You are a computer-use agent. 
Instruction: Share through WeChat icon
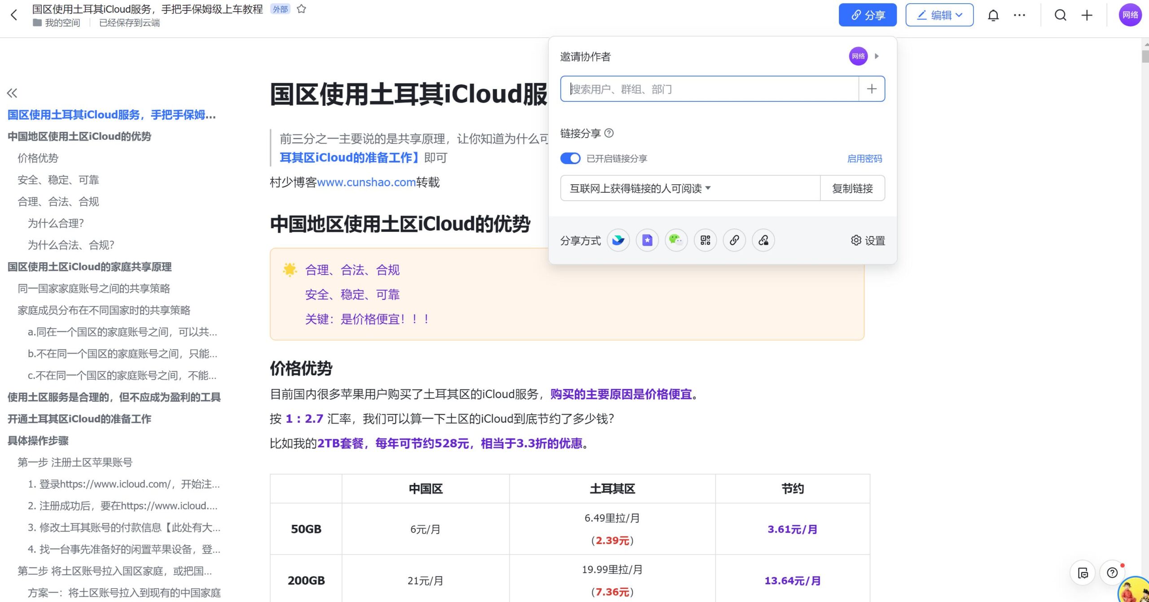coord(676,240)
